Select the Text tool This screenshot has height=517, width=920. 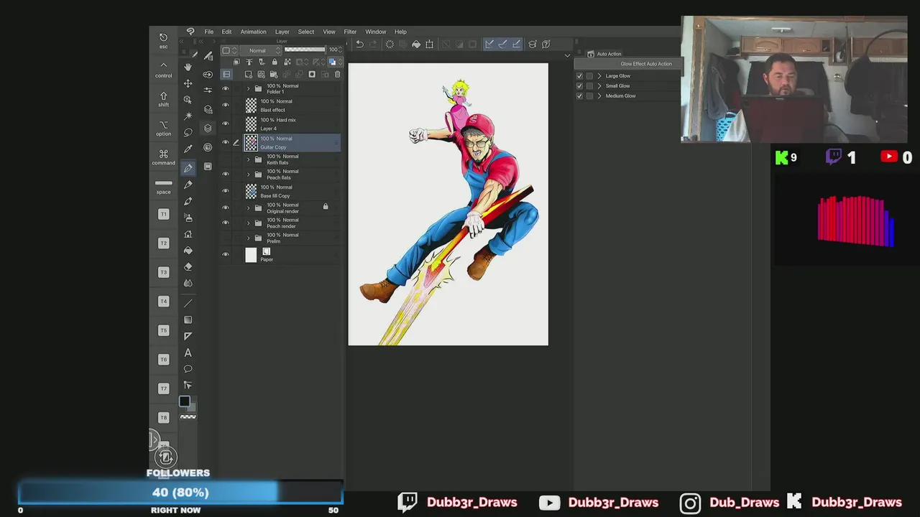click(188, 353)
